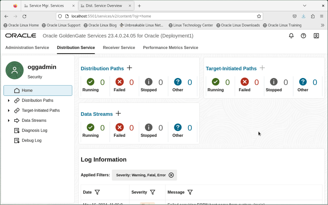Expand Target-Initiated Paths tree node arrow
Image resolution: width=328 pixels, height=205 pixels.
coord(9,111)
